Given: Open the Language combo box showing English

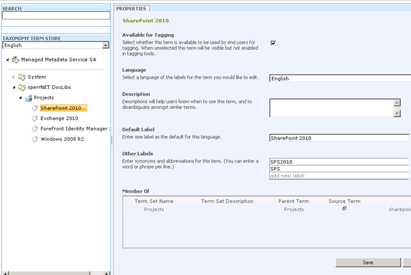Looking at the screenshot, I should pyautogui.click(x=340, y=79).
